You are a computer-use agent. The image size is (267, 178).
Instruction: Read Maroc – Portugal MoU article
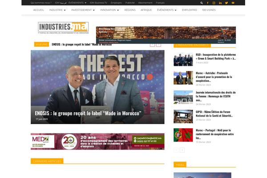click(x=215, y=134)
